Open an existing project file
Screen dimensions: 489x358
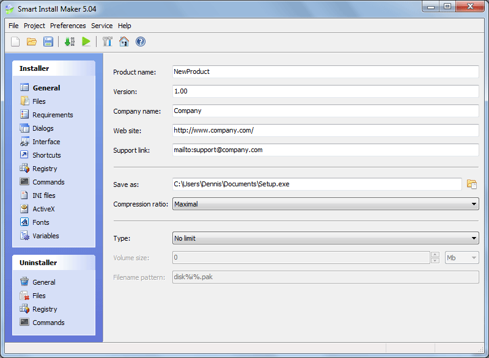(31, 42)
